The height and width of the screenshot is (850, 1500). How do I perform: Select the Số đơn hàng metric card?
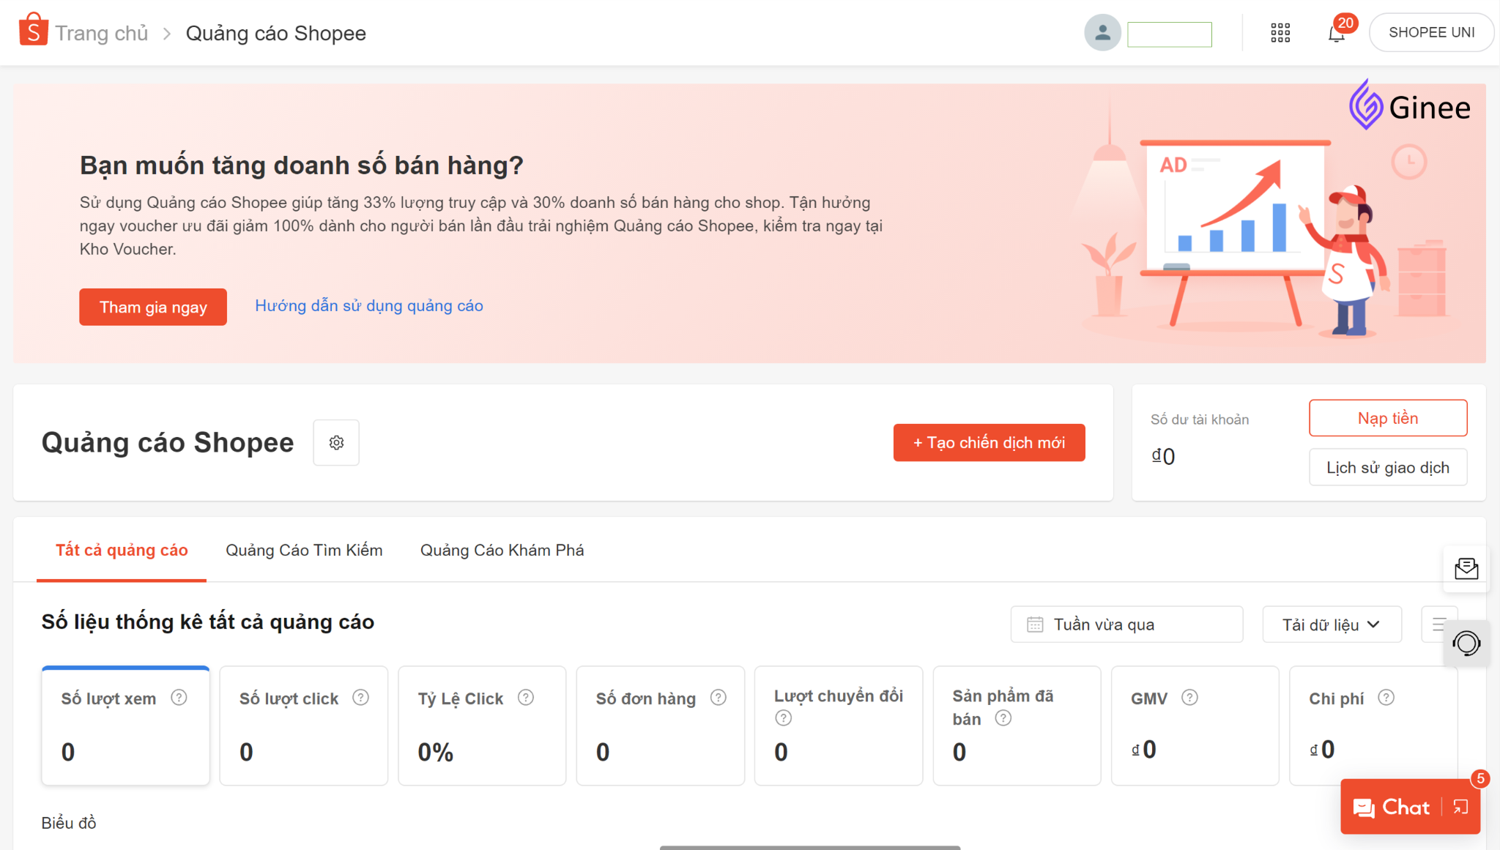[x=660, y=726]
